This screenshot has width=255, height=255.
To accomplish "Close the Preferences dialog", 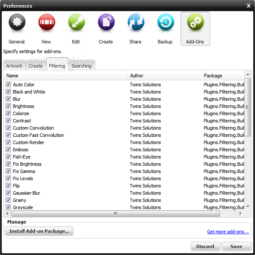I will (x=249, y=6).
